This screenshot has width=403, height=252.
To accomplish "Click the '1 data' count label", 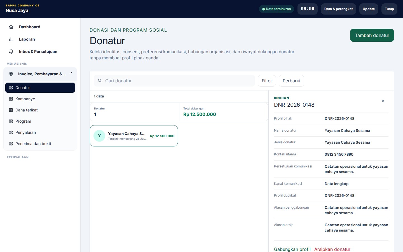I will (x=99, y=96).
